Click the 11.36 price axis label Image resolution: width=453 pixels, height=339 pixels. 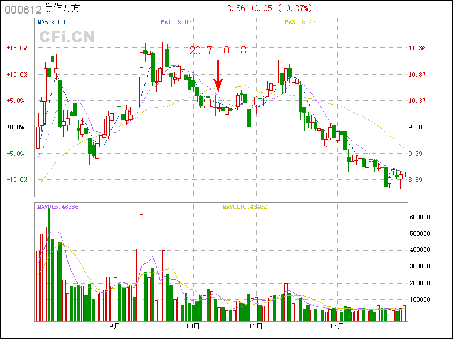(417, 49)
